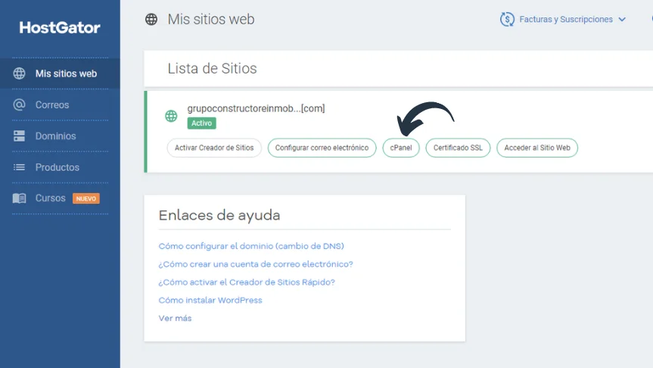This screenshot has width=653, height=368.
Task: Click the at-sign icon for Correos
Action: 19,104
